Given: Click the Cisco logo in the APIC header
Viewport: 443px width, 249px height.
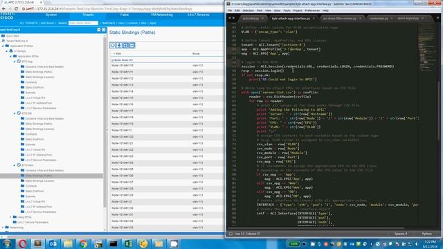Looking at the screenshot, I should (7, 16).
